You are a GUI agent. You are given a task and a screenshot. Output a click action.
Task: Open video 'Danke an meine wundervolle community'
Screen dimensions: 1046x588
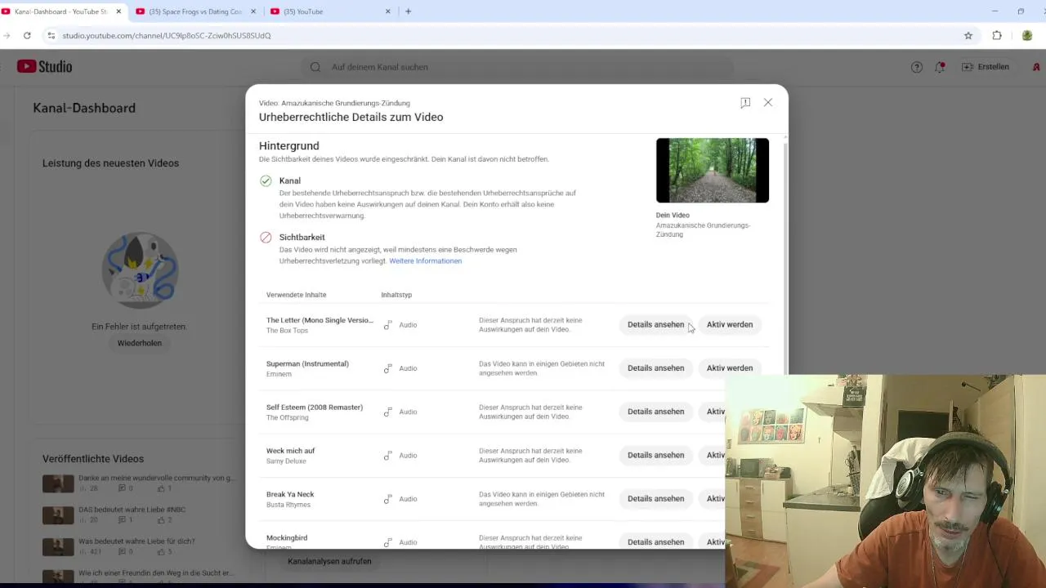[156, 478]
